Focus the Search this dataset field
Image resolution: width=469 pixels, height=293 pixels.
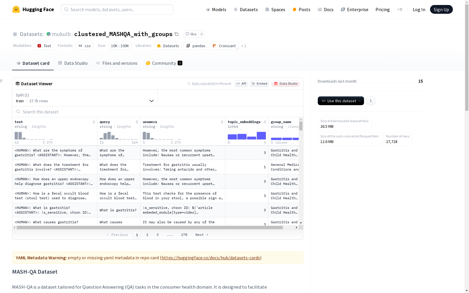[x=158, y=112]
